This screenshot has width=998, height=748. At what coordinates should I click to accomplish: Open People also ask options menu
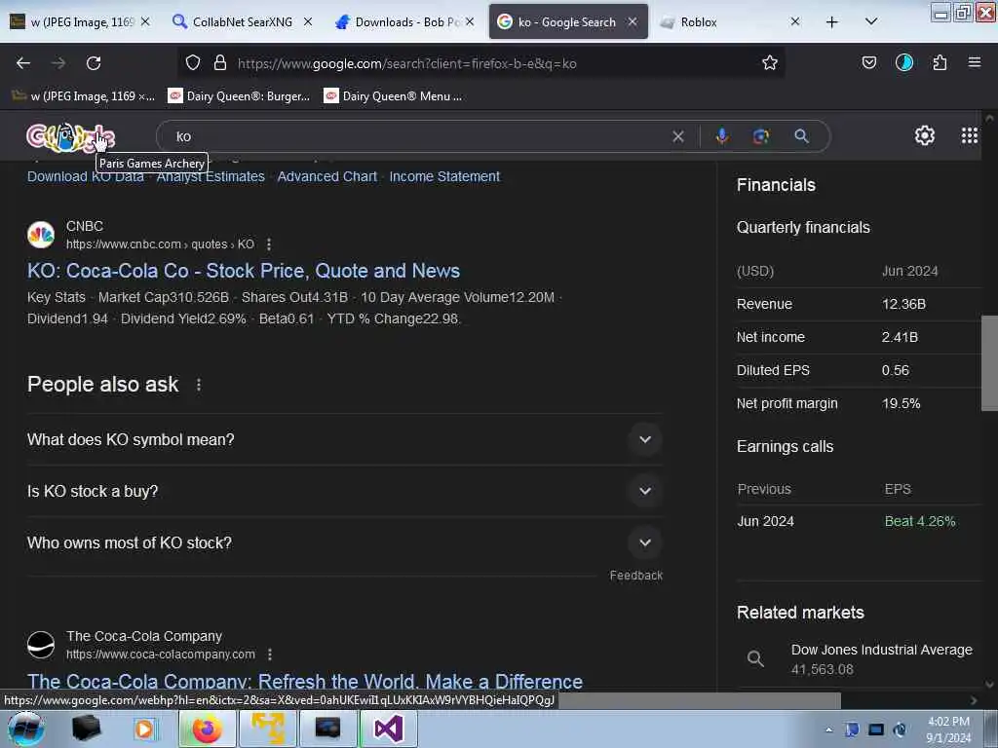click(199, 385)
